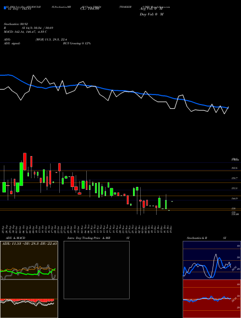
Task: Click the last green candlestick marker
Action: [x=172, y=201]
